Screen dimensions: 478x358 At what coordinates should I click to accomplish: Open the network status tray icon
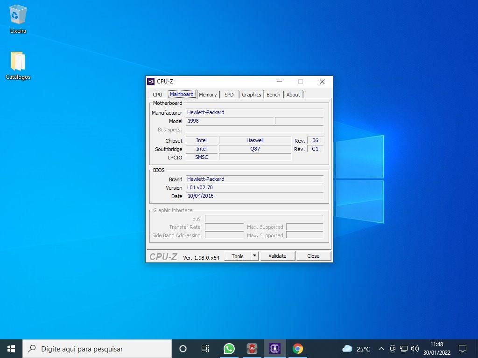point(404,349)
